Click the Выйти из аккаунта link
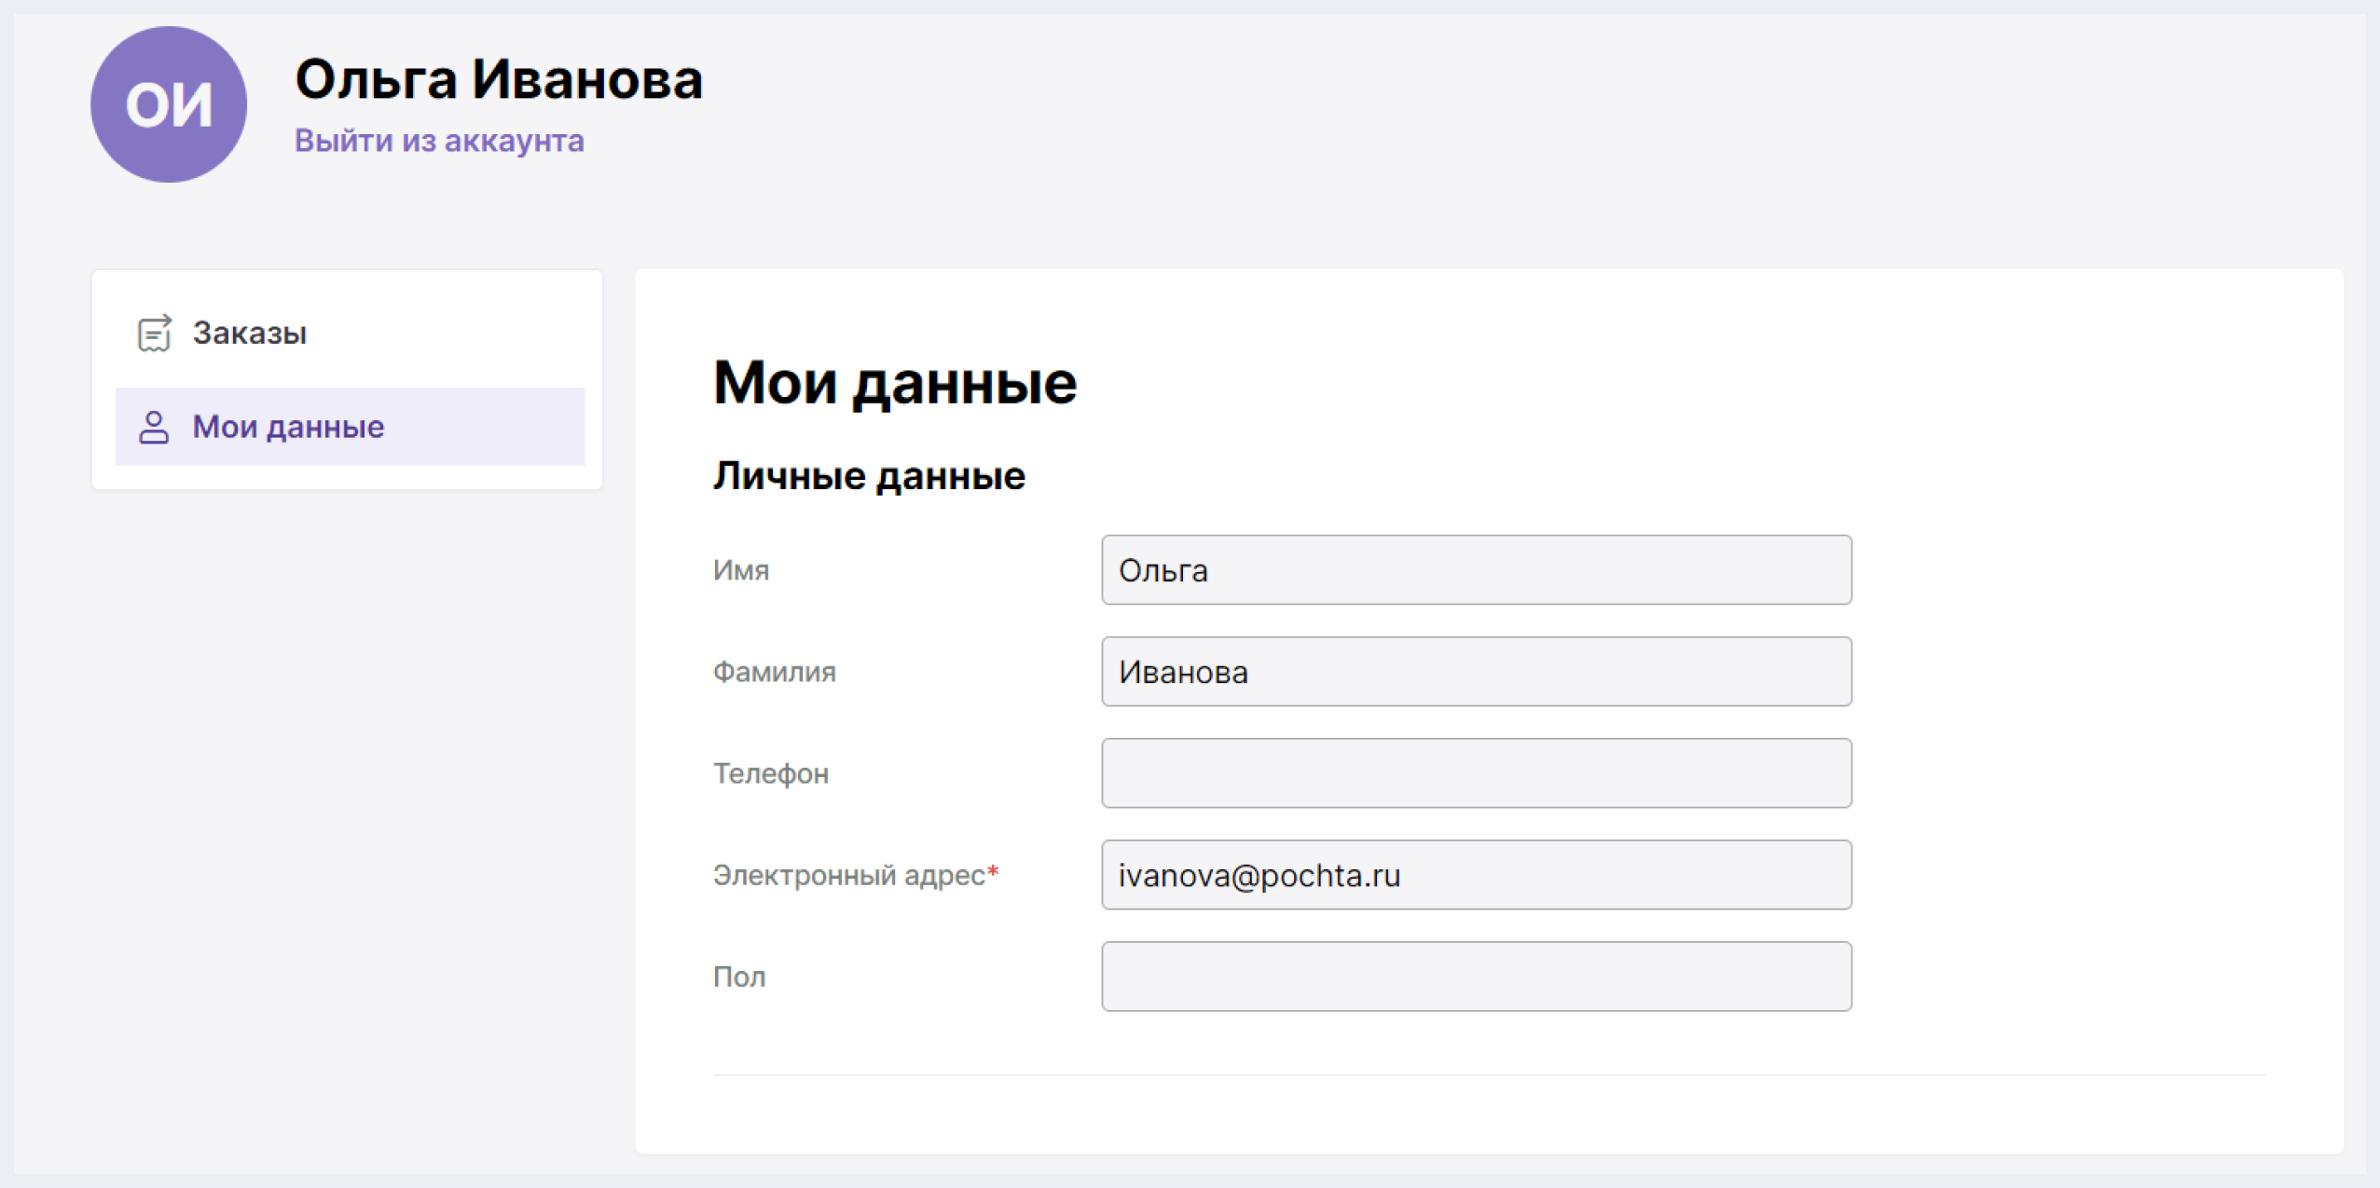 (439, 141)
